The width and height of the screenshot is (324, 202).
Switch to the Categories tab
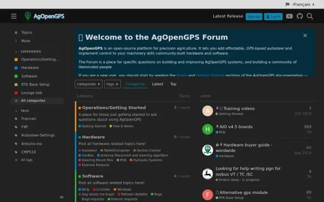(135, 84)
